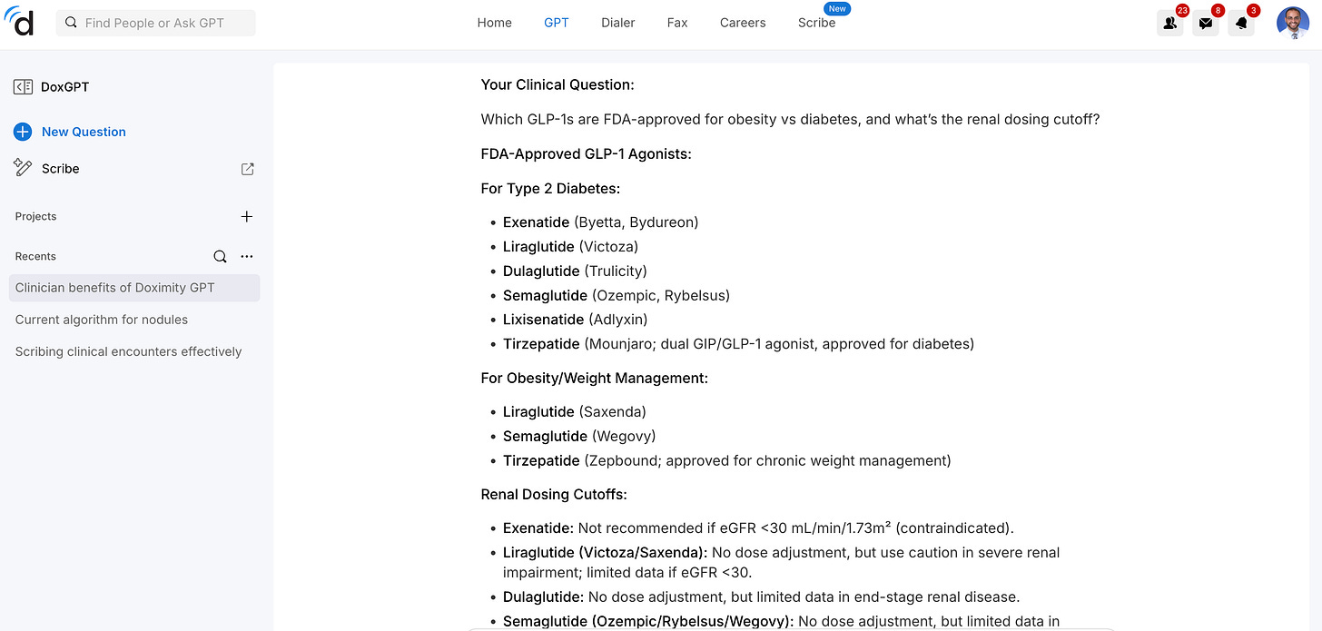Viewport: 1322px width, 631px height.
Task: Click the Find People or Ask GPT field
Action: pyautogui.click(x=156, y=23)
